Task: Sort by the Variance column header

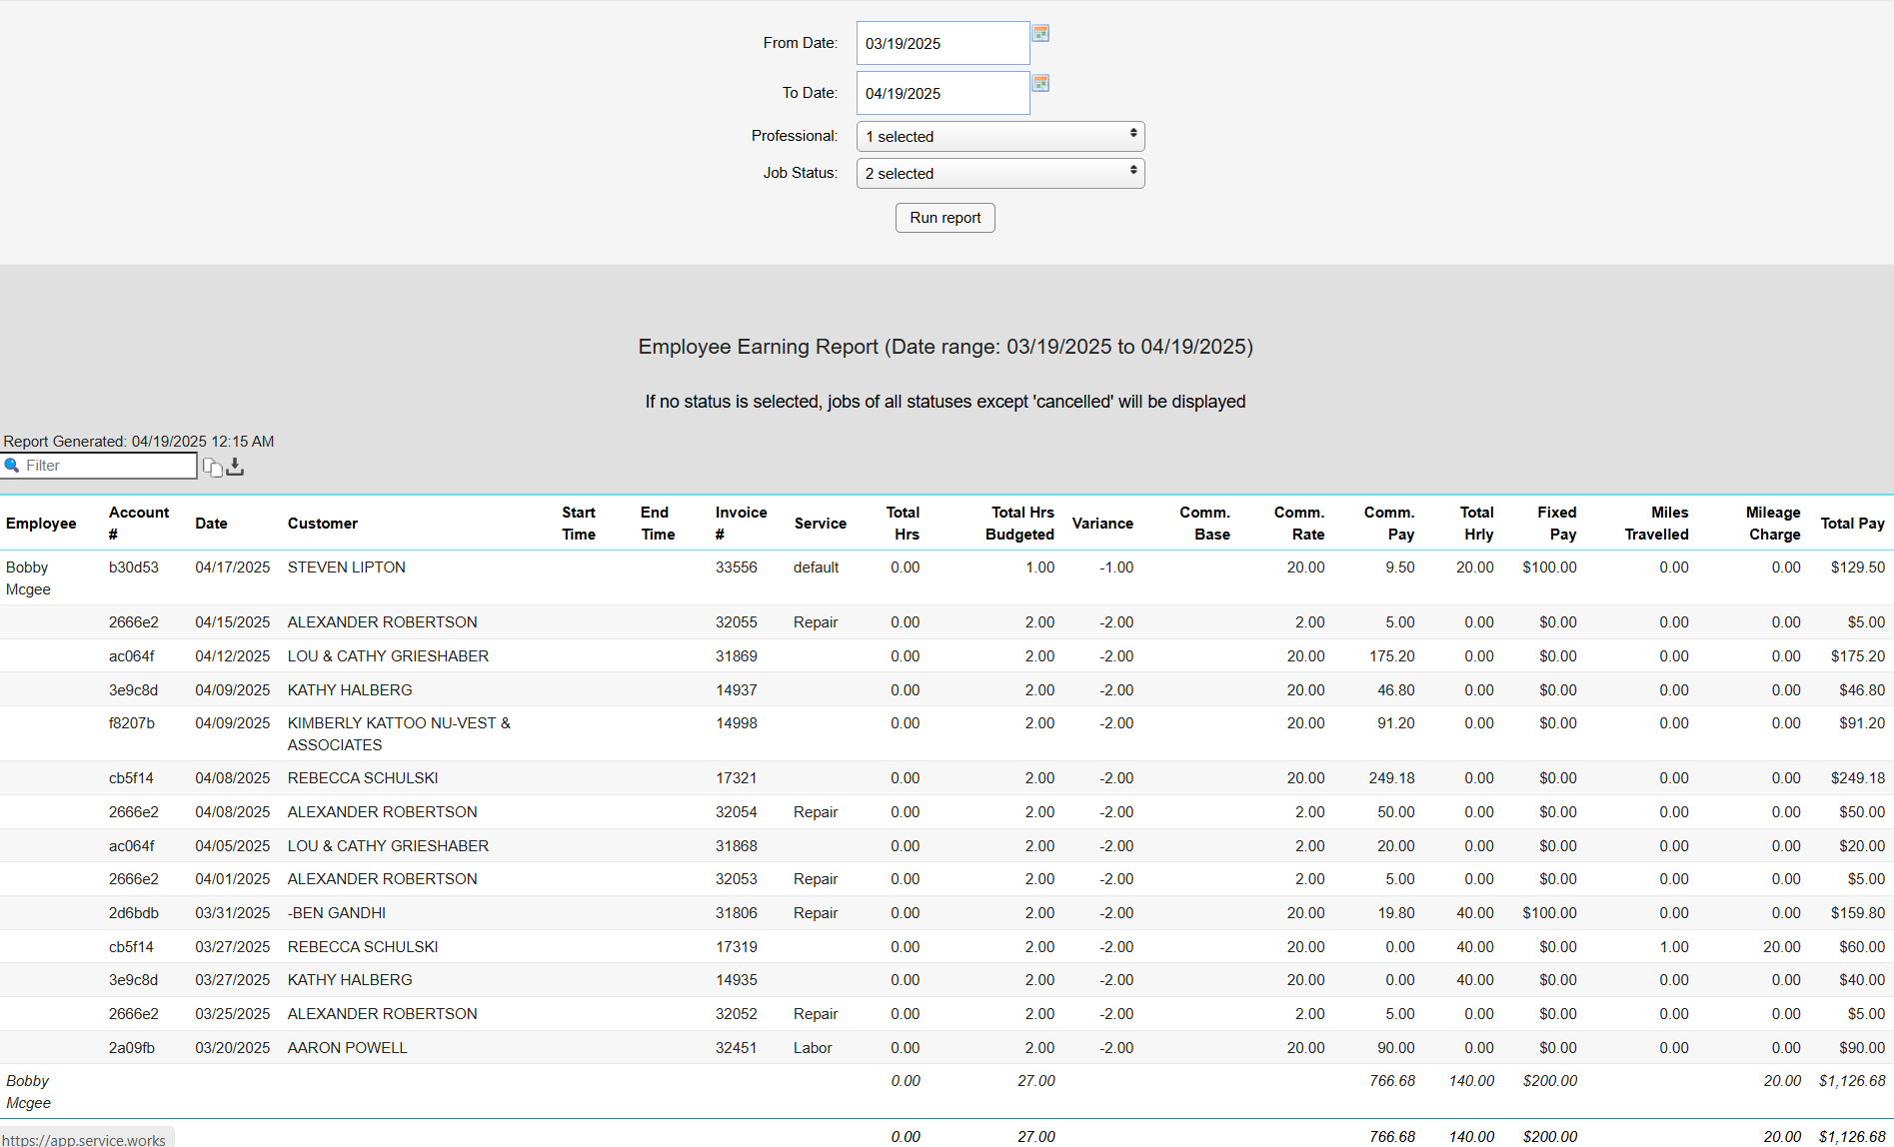Action: [x=1102, y=524]
